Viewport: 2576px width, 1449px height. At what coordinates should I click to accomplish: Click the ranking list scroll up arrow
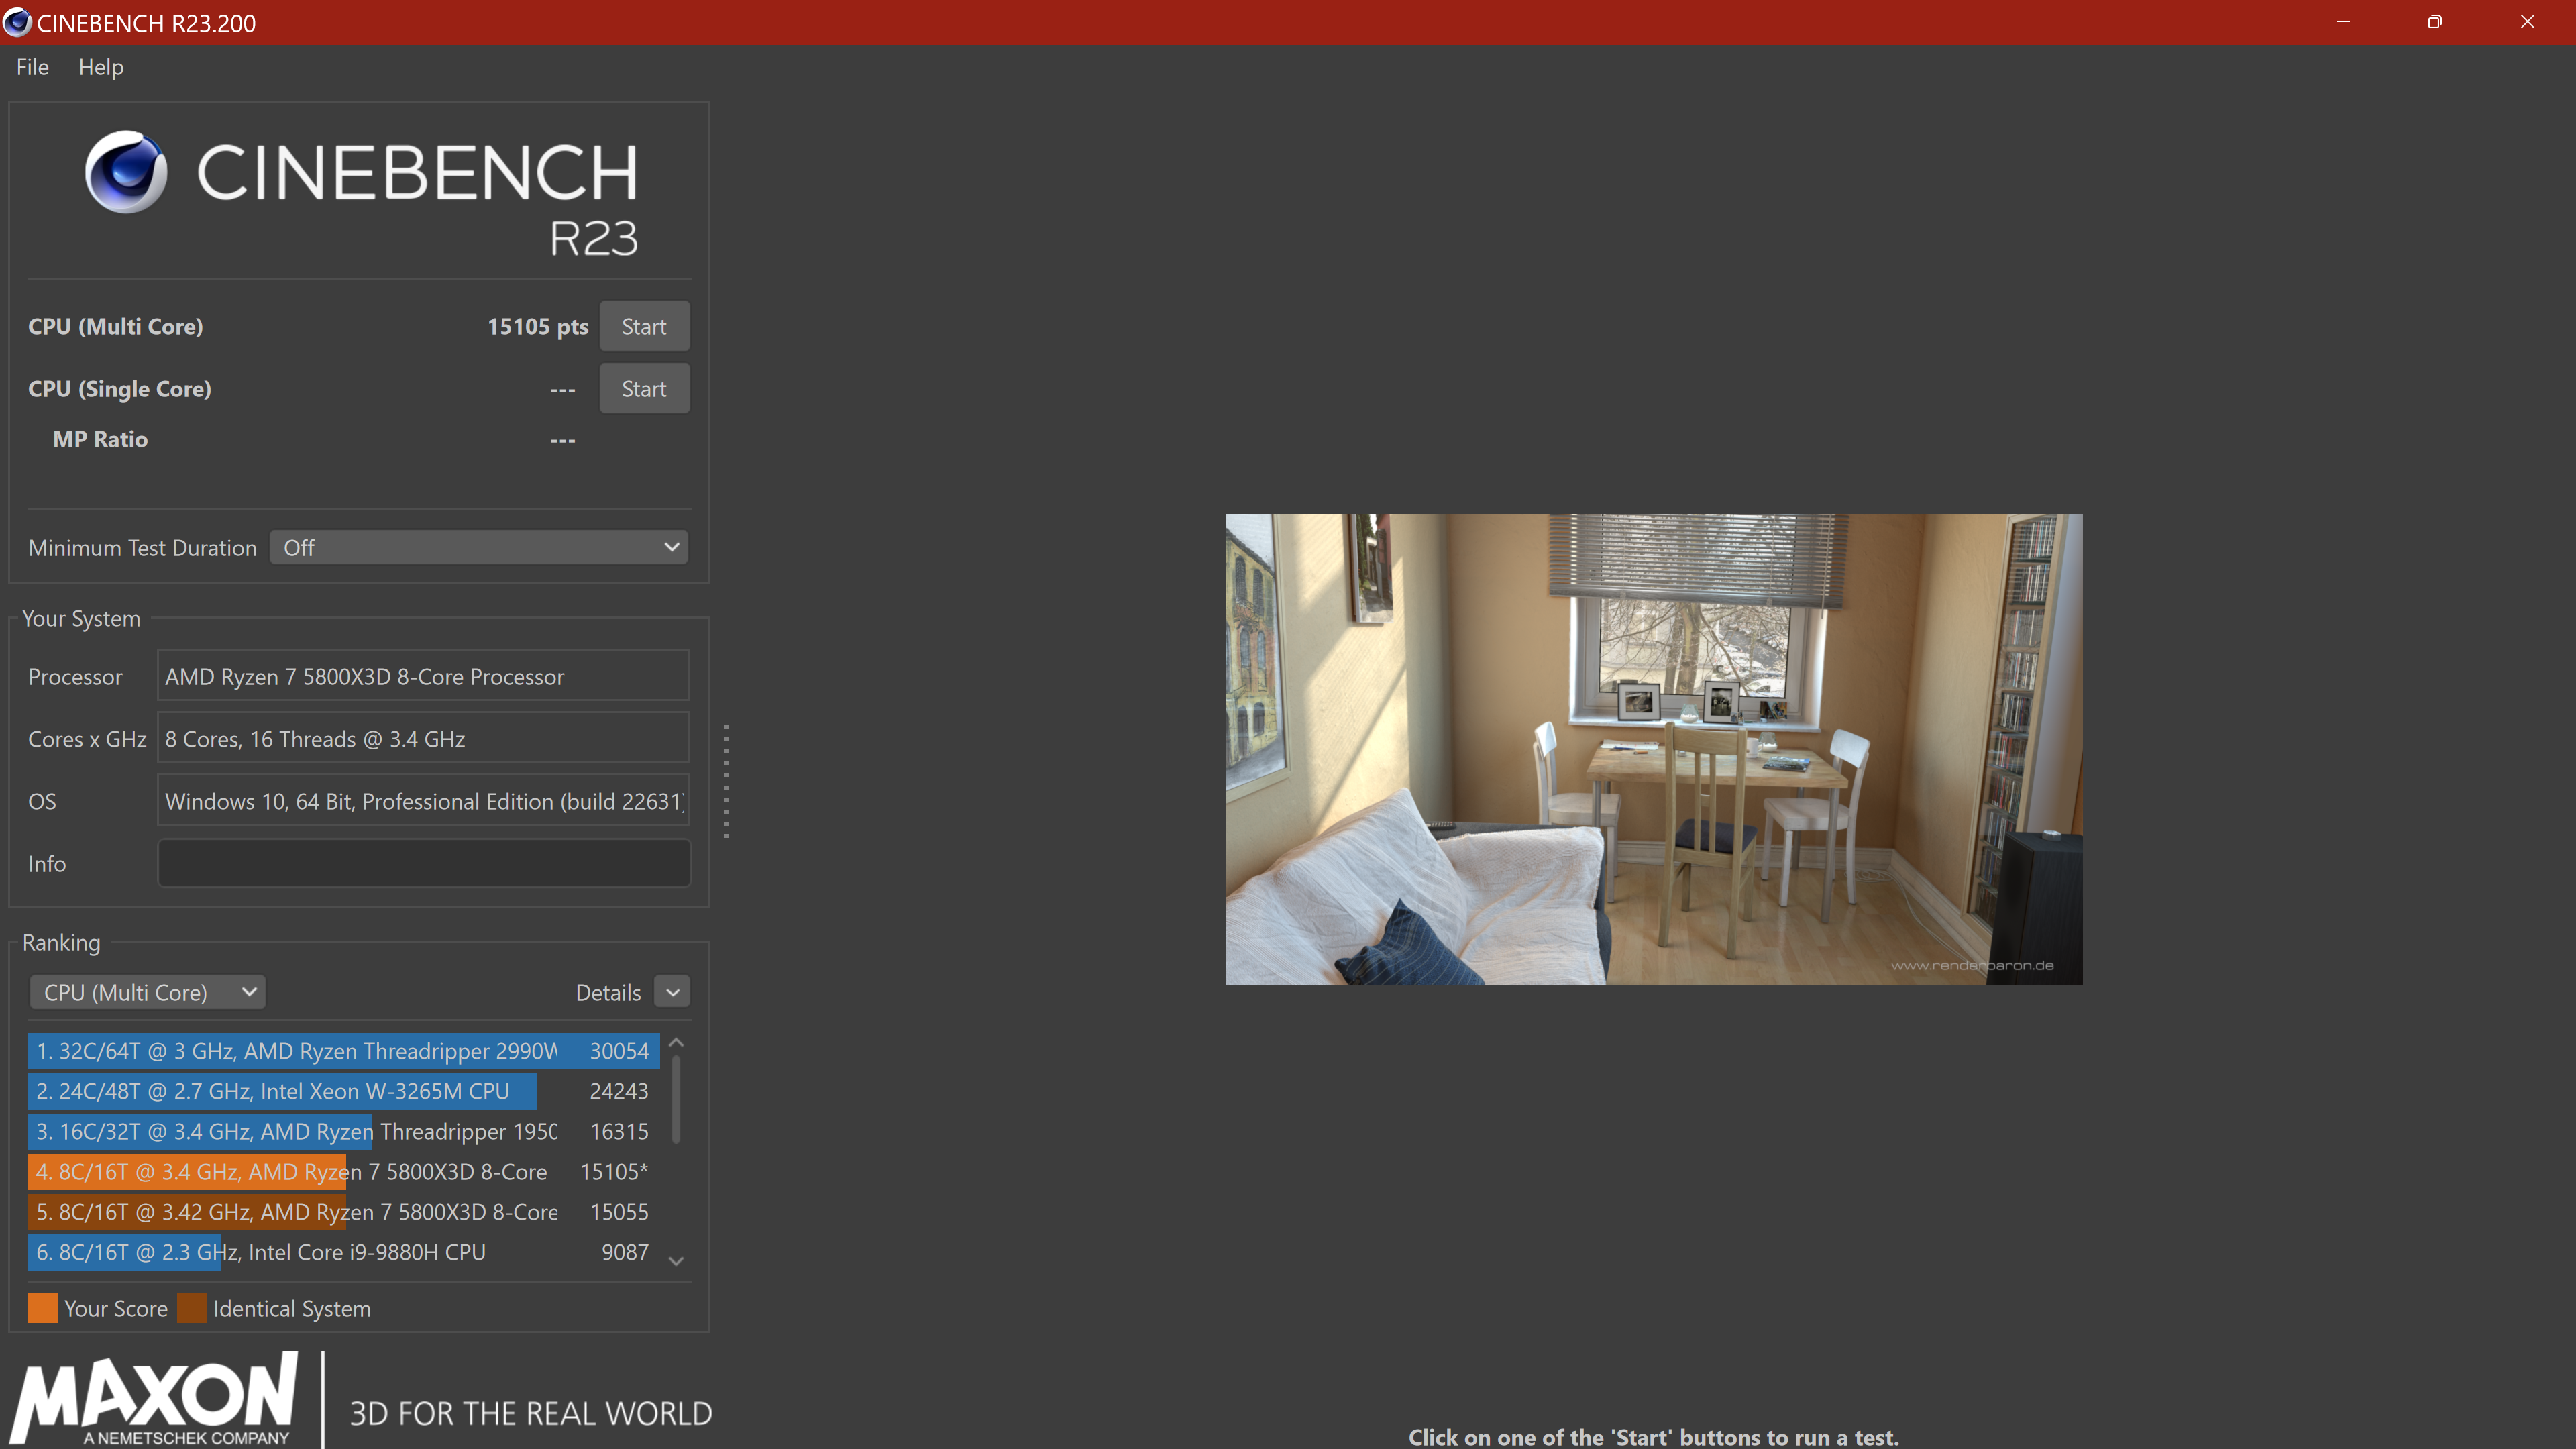tap(676, 1043)
